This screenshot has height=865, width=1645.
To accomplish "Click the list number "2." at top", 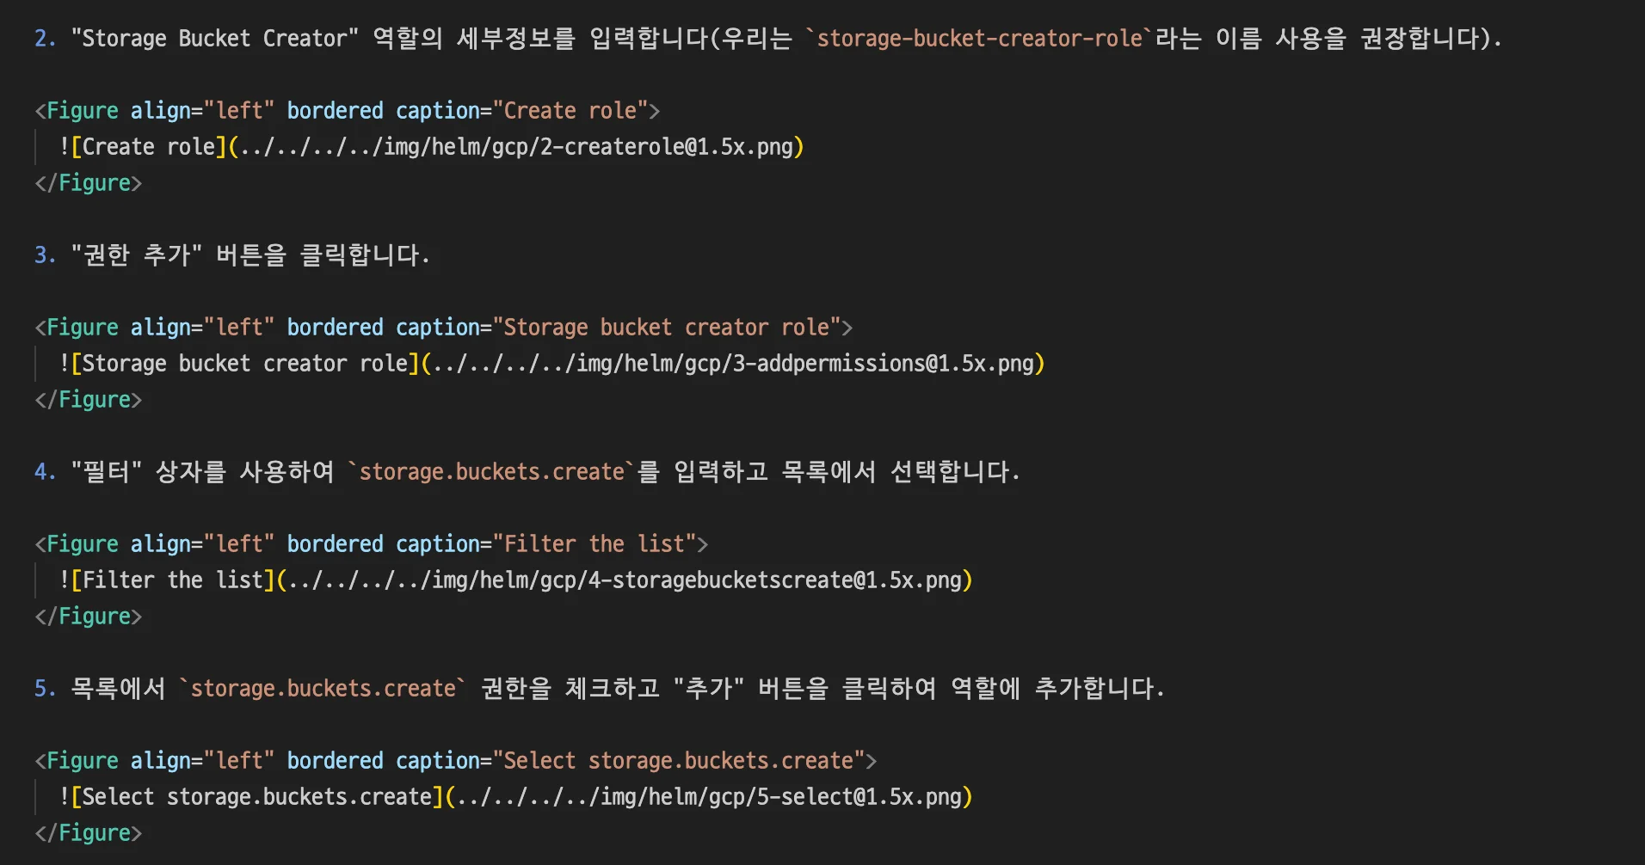I will pyautogui.click(x=43, y=38).
